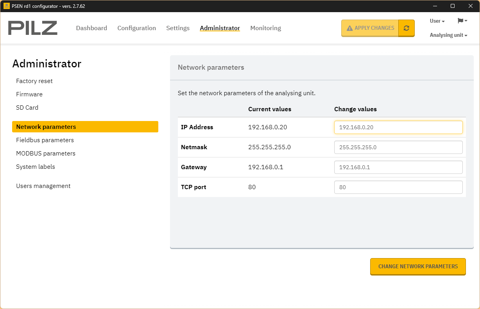This screenshot has width=480, height=309.
Task: Click the PSEN rd1 app icon in title bar
Action: 6,6
